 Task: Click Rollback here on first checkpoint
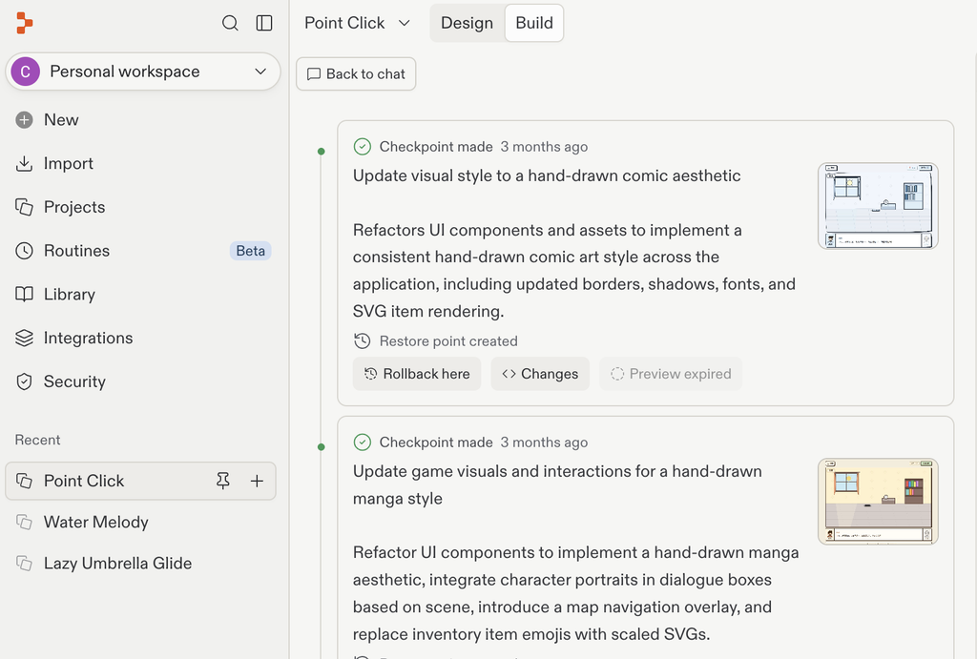[417, 374]
